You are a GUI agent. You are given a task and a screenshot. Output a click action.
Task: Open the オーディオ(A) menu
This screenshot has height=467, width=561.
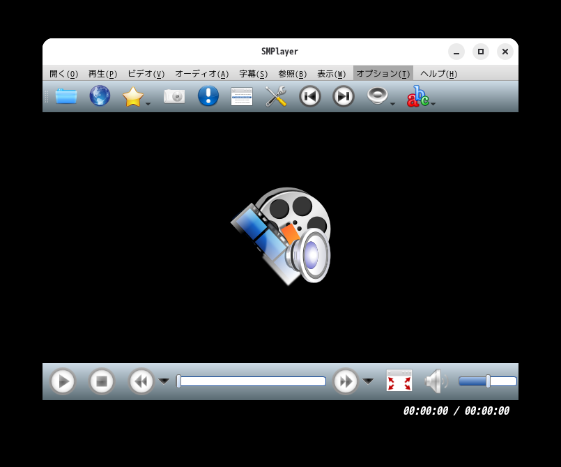tap(202, 74)
